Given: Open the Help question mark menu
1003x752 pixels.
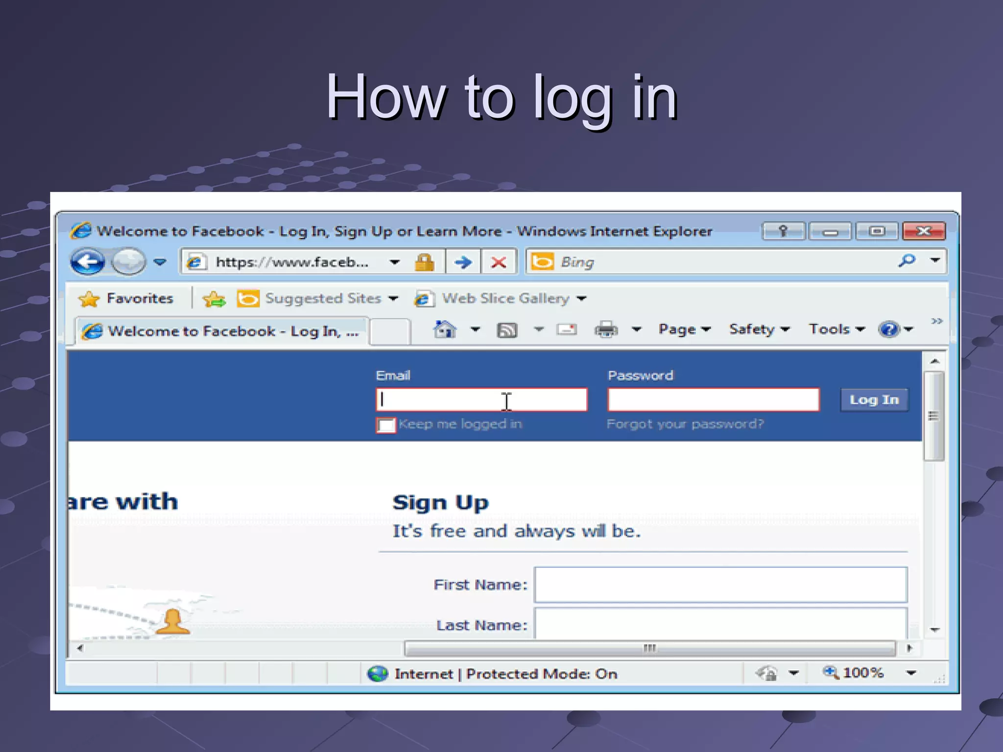Looking at the screenshot, I should point(895,329).
